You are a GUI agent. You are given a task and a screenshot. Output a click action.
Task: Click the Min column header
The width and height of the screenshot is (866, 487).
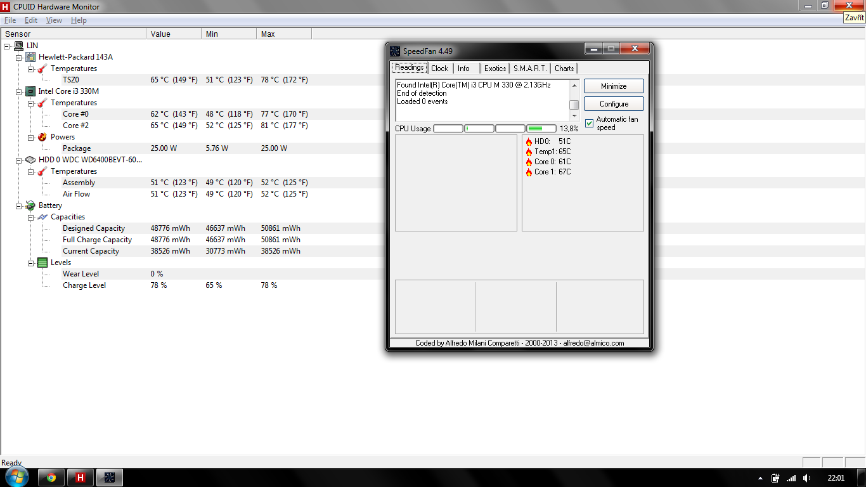[229, 34]
